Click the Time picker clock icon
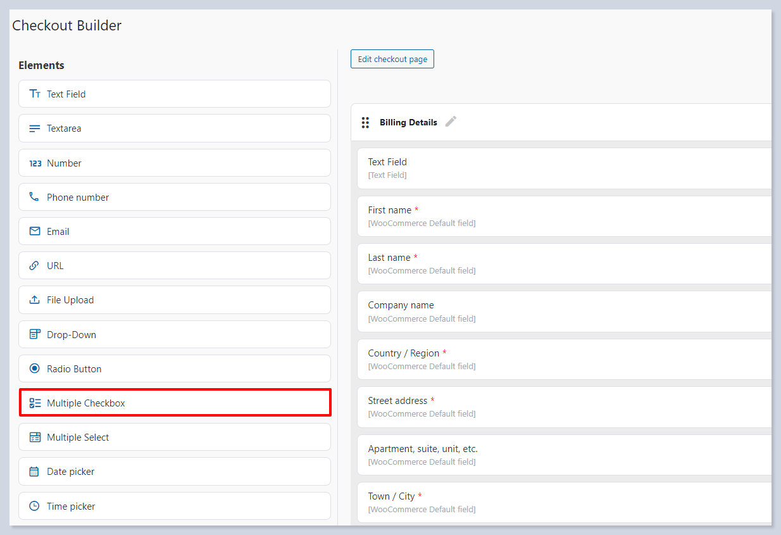Screen dimensions: 781x535 35,507
